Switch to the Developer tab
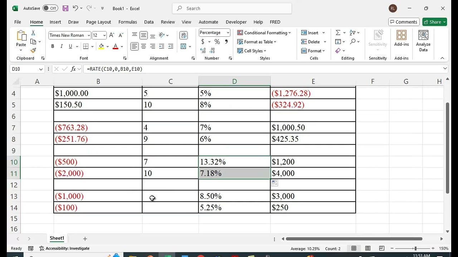Image resolution: width=458 pixels, height=257 pixels. [236, 22]
